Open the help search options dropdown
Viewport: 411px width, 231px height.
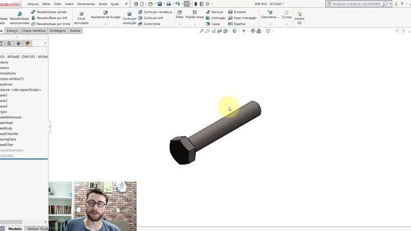pyautogui.click(x=390, y=4)
